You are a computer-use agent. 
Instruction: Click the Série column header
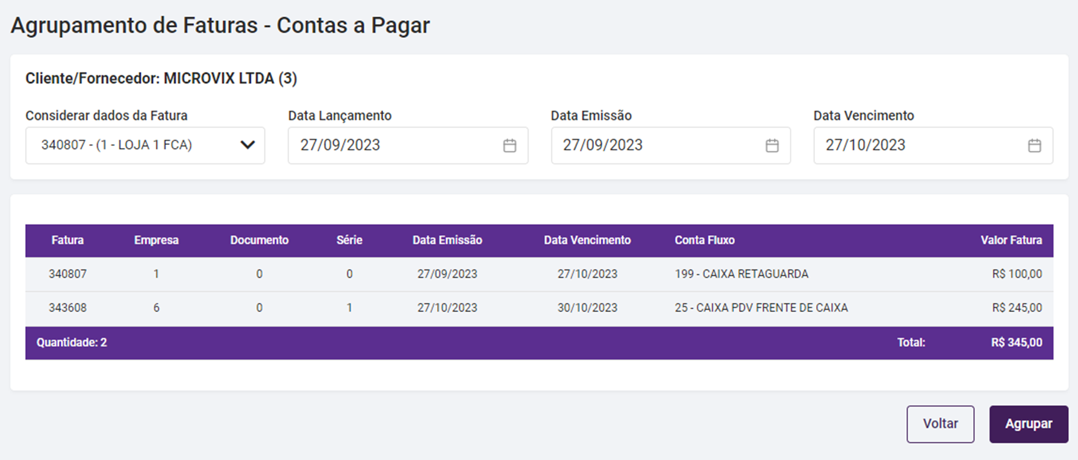pos(349,241)
